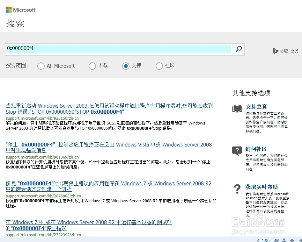Open the cross-session process 修复 result link

(x=108, y=186)
